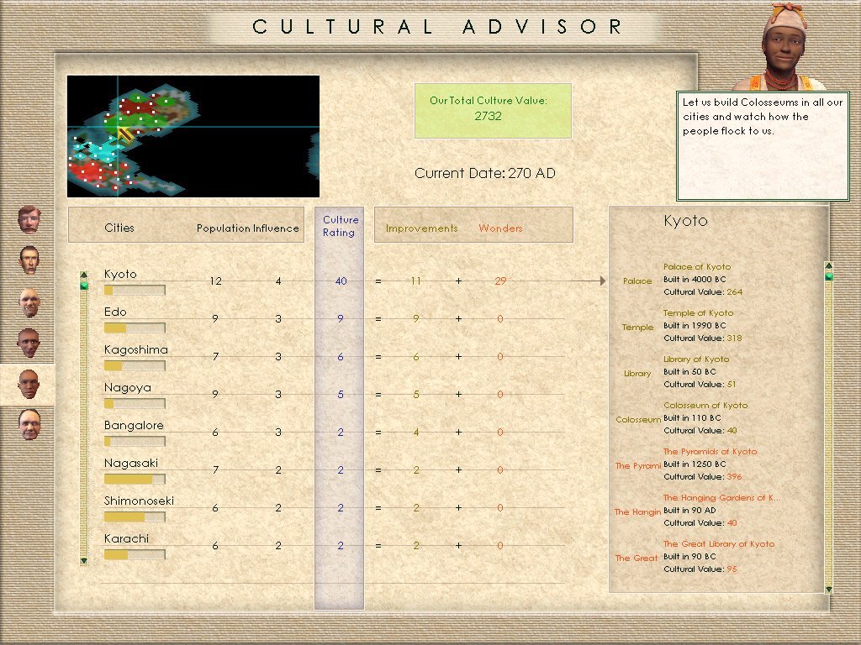Image resolution: width=861 pixels, height=645 pixels.
Task: Open the Science Advisor face icon
Action: (29, 424)
